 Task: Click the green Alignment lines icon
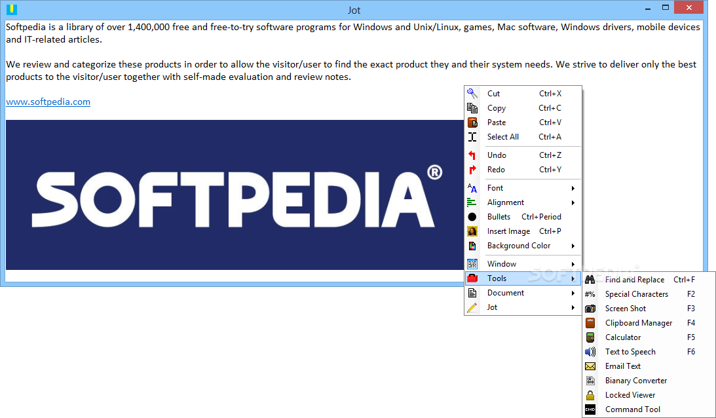tap(472, 202)
